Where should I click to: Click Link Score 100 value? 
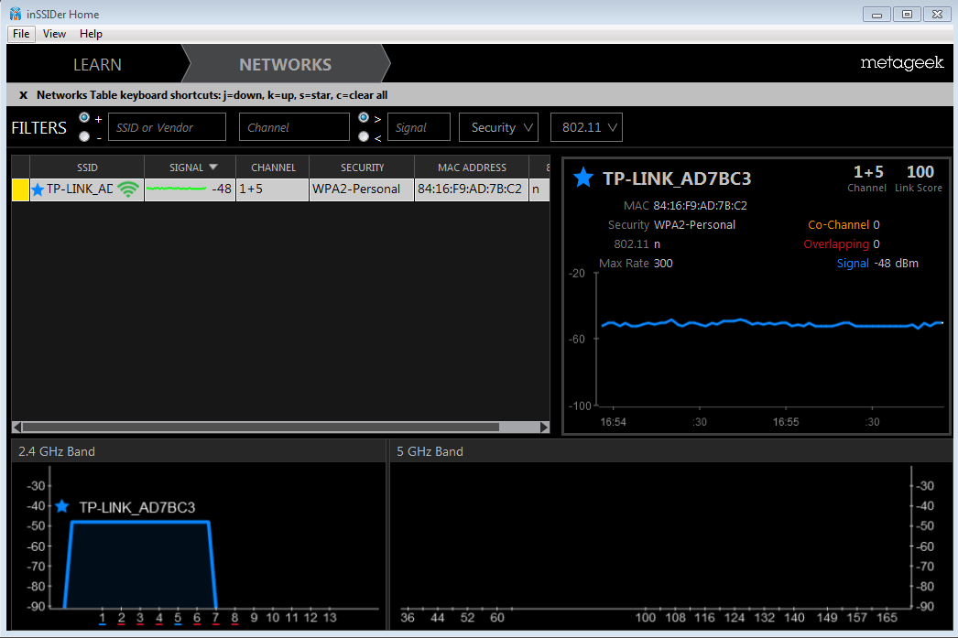click(920, 172)
